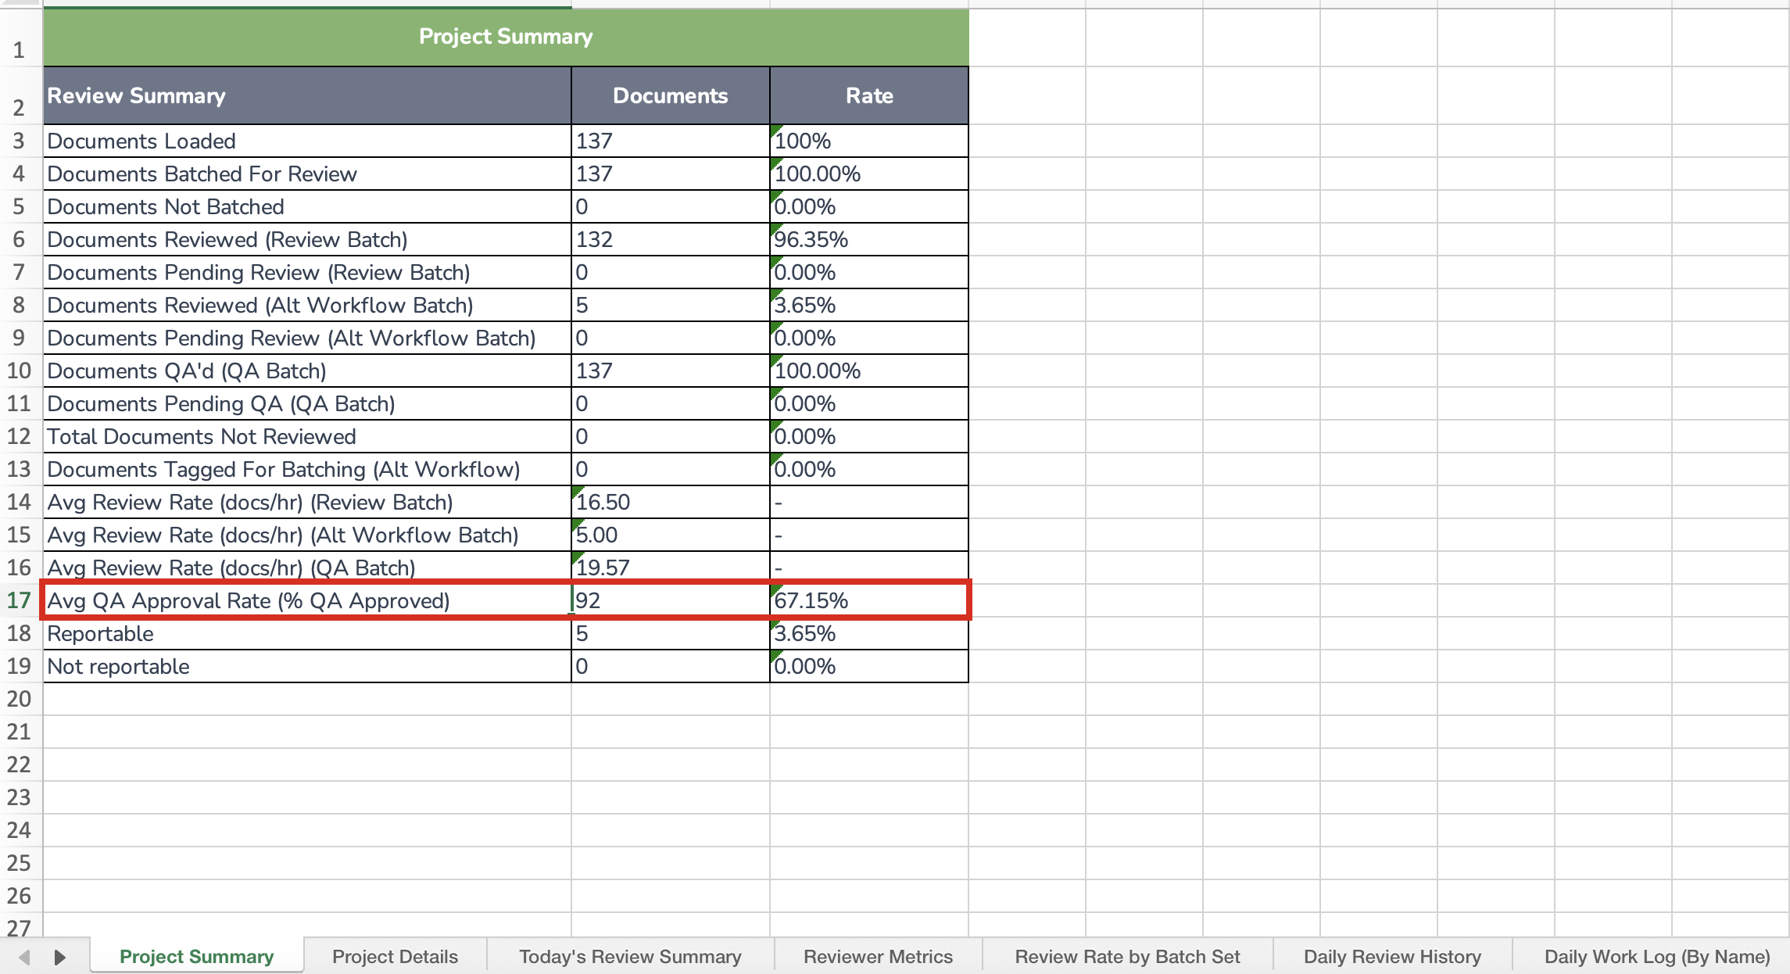Screen dimensions: 1790x974
Task: Select the Avg QA Approval Rate label cell
Action: click(x=306, y=600)
